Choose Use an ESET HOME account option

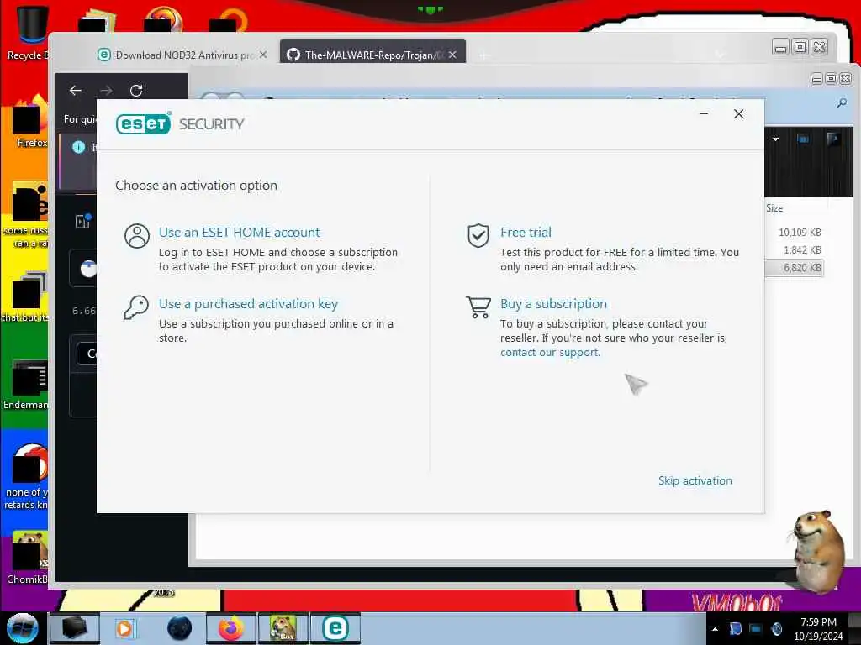[x=239, y=233]
